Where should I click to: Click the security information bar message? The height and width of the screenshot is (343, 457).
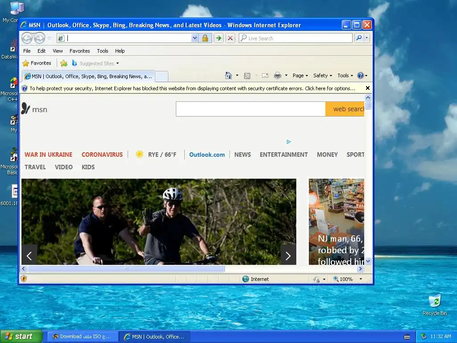click(192, 88)
